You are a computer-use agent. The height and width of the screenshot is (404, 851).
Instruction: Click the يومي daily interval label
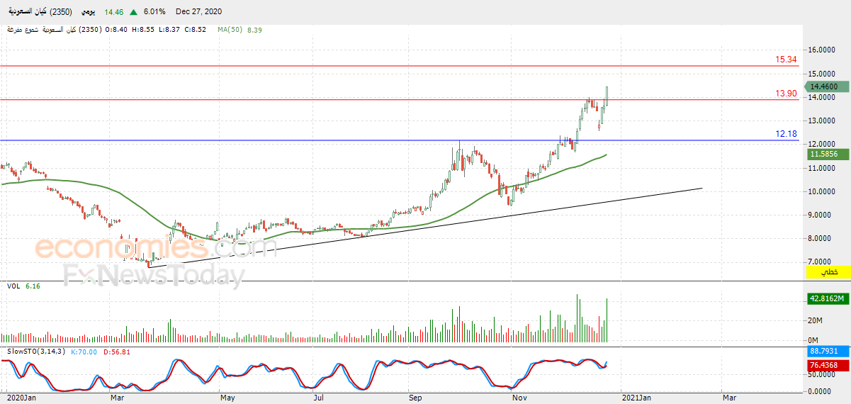point(89,12)
